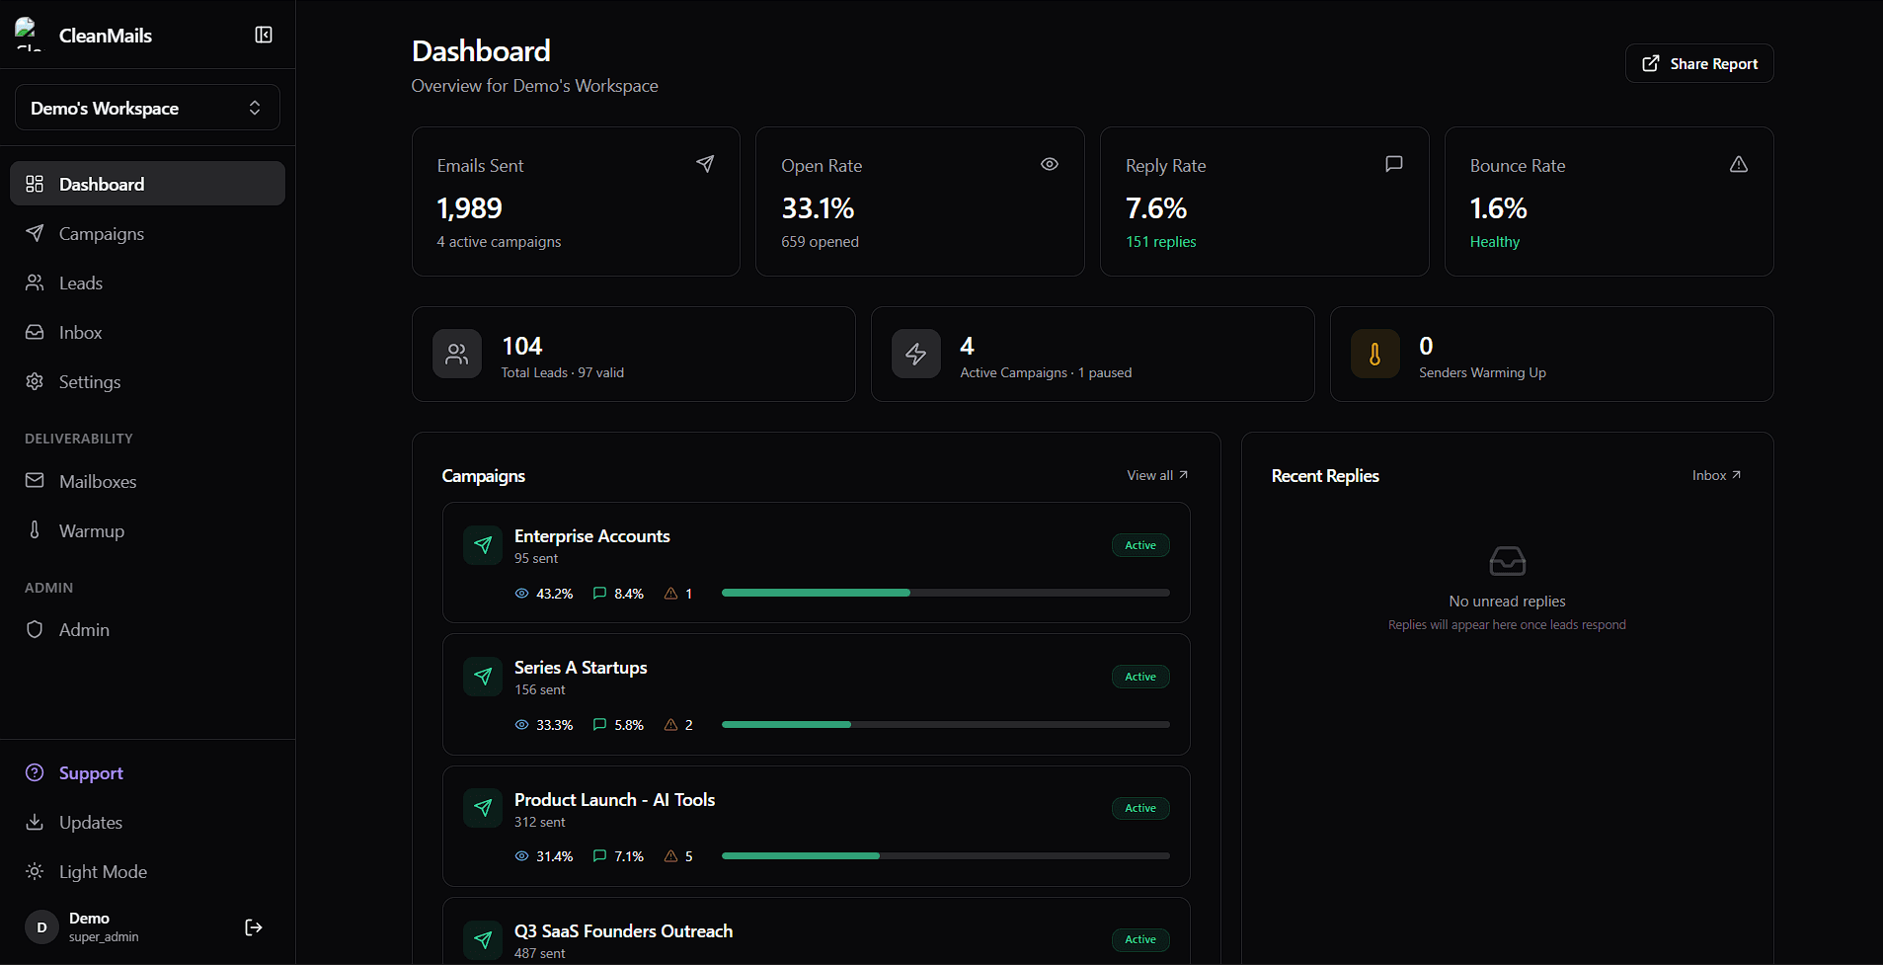Click View all campaigns link
Screen dimensions: 1883x965
[x=1157, y=475]
